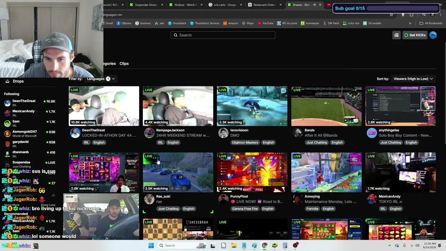Click the Kick layout icon beside Get KICKs
Image resolution: width=446 pixels, height=251 pixels.
coord(396,35)
